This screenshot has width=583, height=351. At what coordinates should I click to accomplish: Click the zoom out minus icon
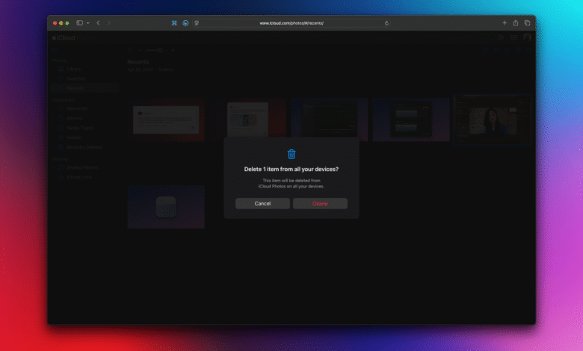click(x=141, y=50)
